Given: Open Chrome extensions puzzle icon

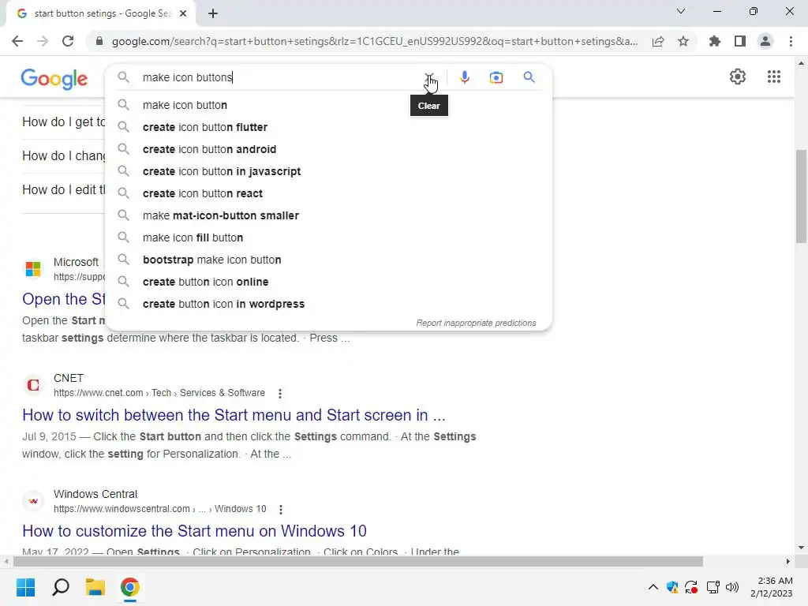Looking at the screenshot, I should pos(714,41).
